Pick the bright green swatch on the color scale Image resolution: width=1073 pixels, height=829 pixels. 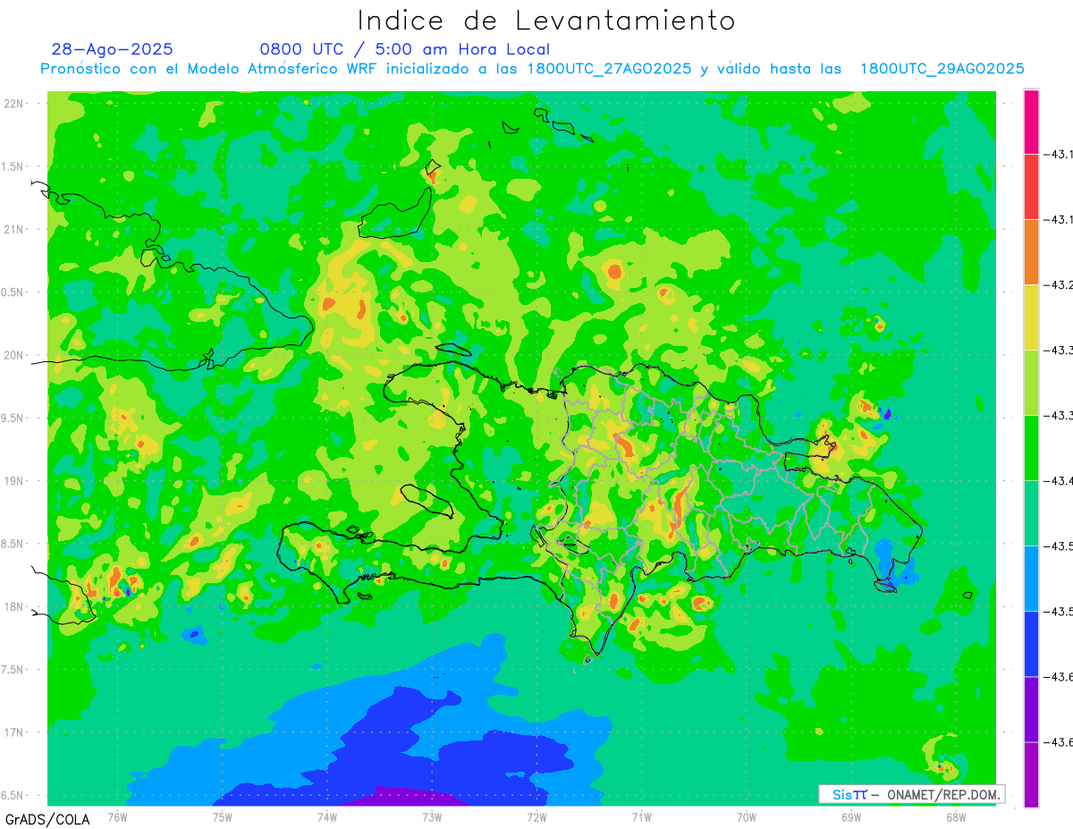(1031, 448)
